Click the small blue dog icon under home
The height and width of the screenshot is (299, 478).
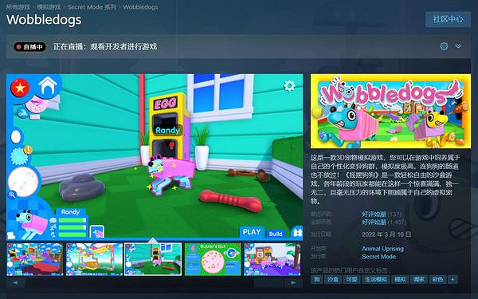pyautogui.click(x=22, y=113)
